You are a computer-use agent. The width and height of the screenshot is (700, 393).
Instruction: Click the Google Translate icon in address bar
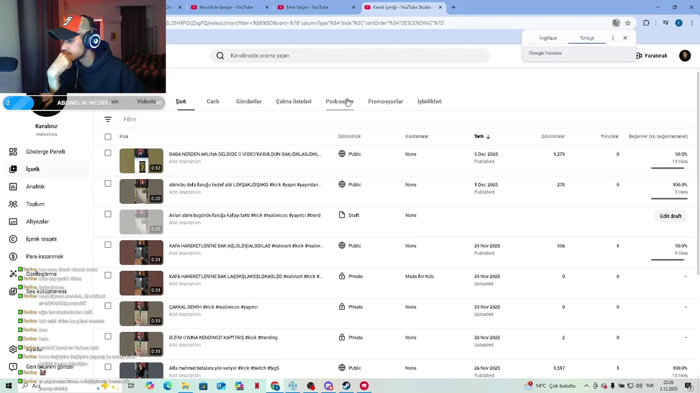pos(616,23)
